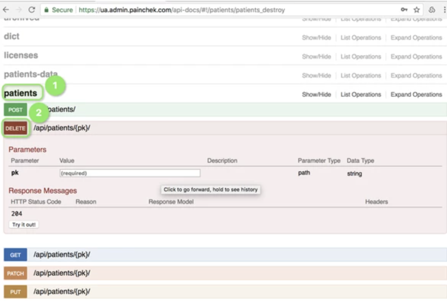Click the Reason column header
The image size is (447, 301).
[x=86, y=202]
